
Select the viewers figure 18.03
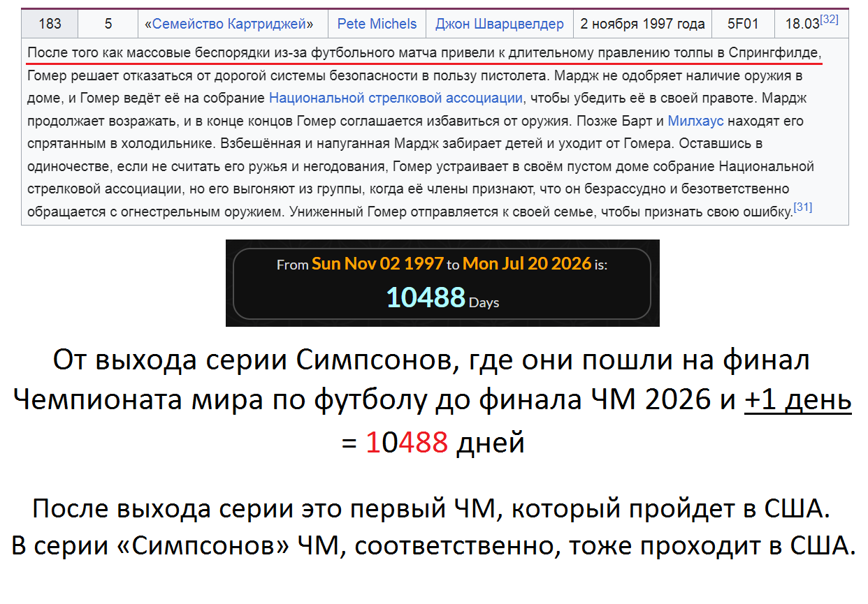click(x=802, y=24)
